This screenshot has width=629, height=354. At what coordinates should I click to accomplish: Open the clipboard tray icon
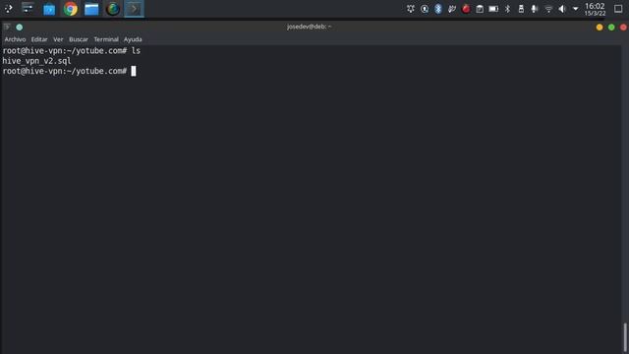tap(480, 9)
